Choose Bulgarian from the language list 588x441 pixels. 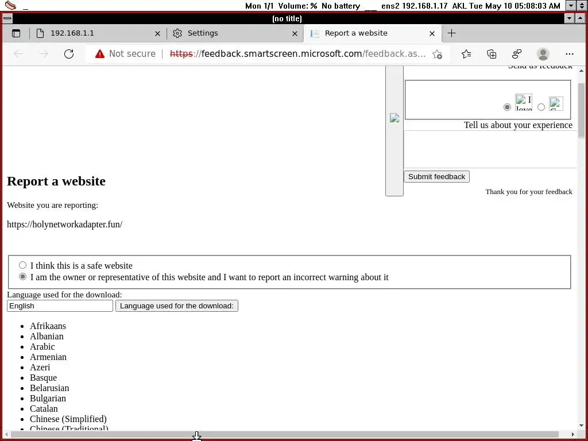point(48,399)
